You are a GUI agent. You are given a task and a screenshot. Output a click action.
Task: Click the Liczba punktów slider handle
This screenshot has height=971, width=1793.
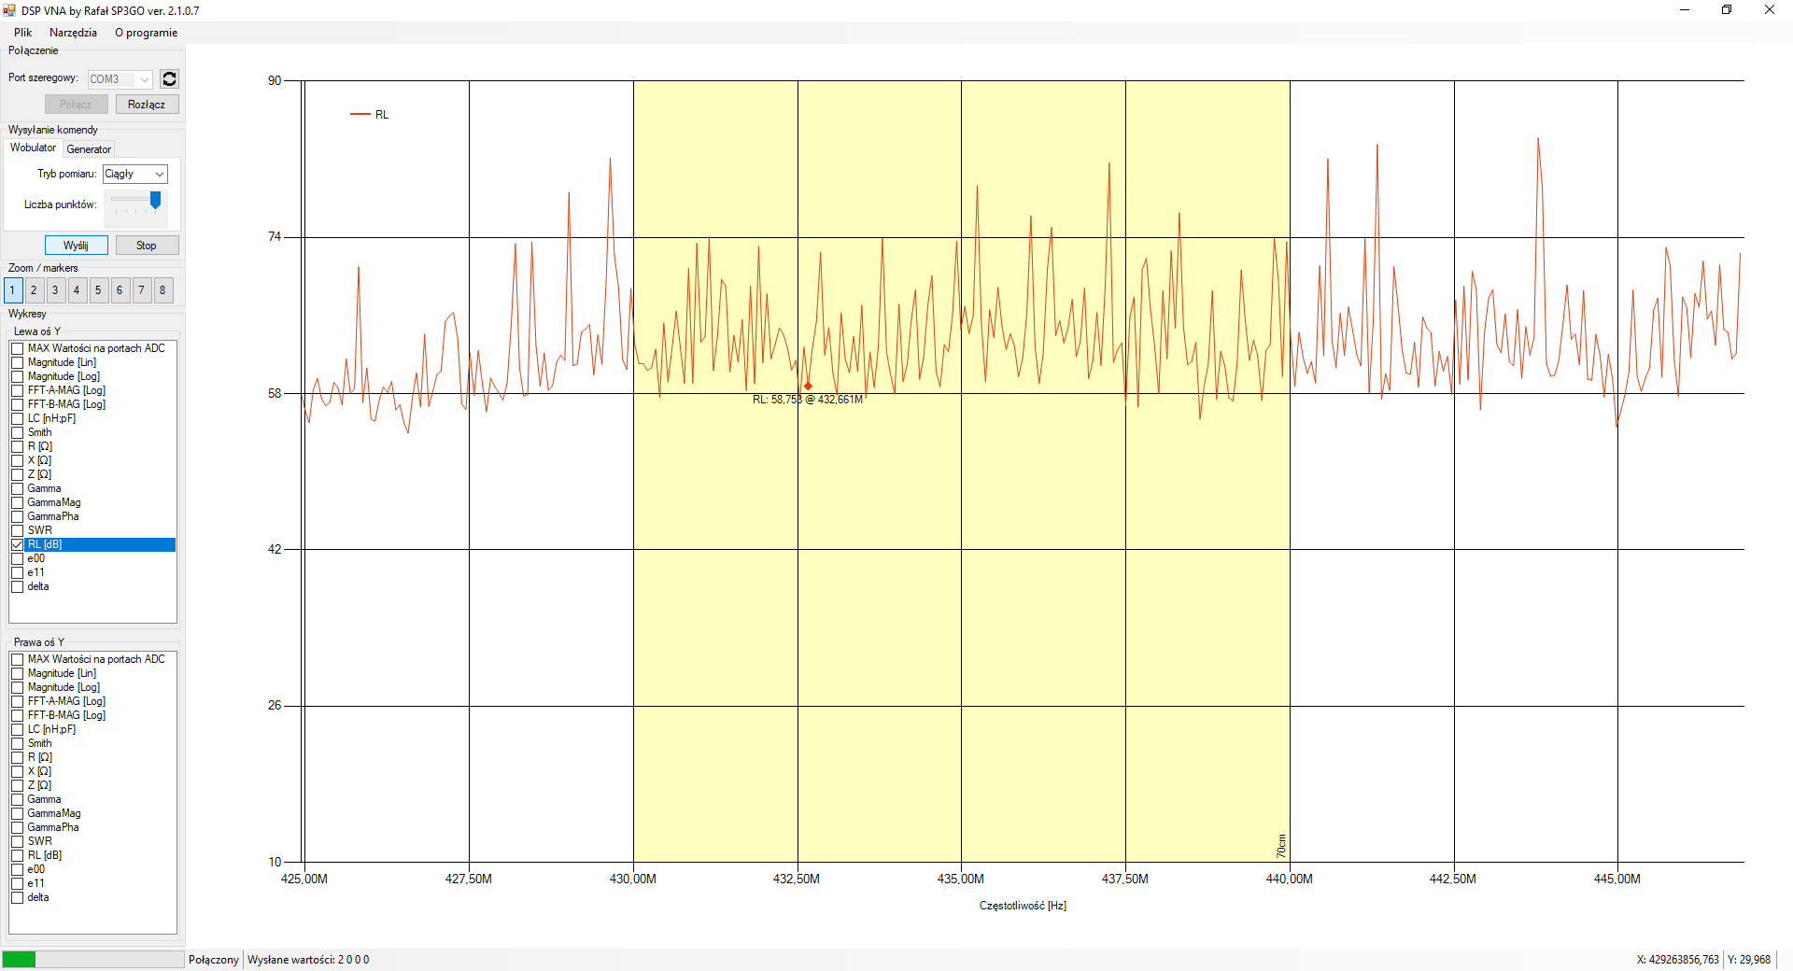click(155, 200)
